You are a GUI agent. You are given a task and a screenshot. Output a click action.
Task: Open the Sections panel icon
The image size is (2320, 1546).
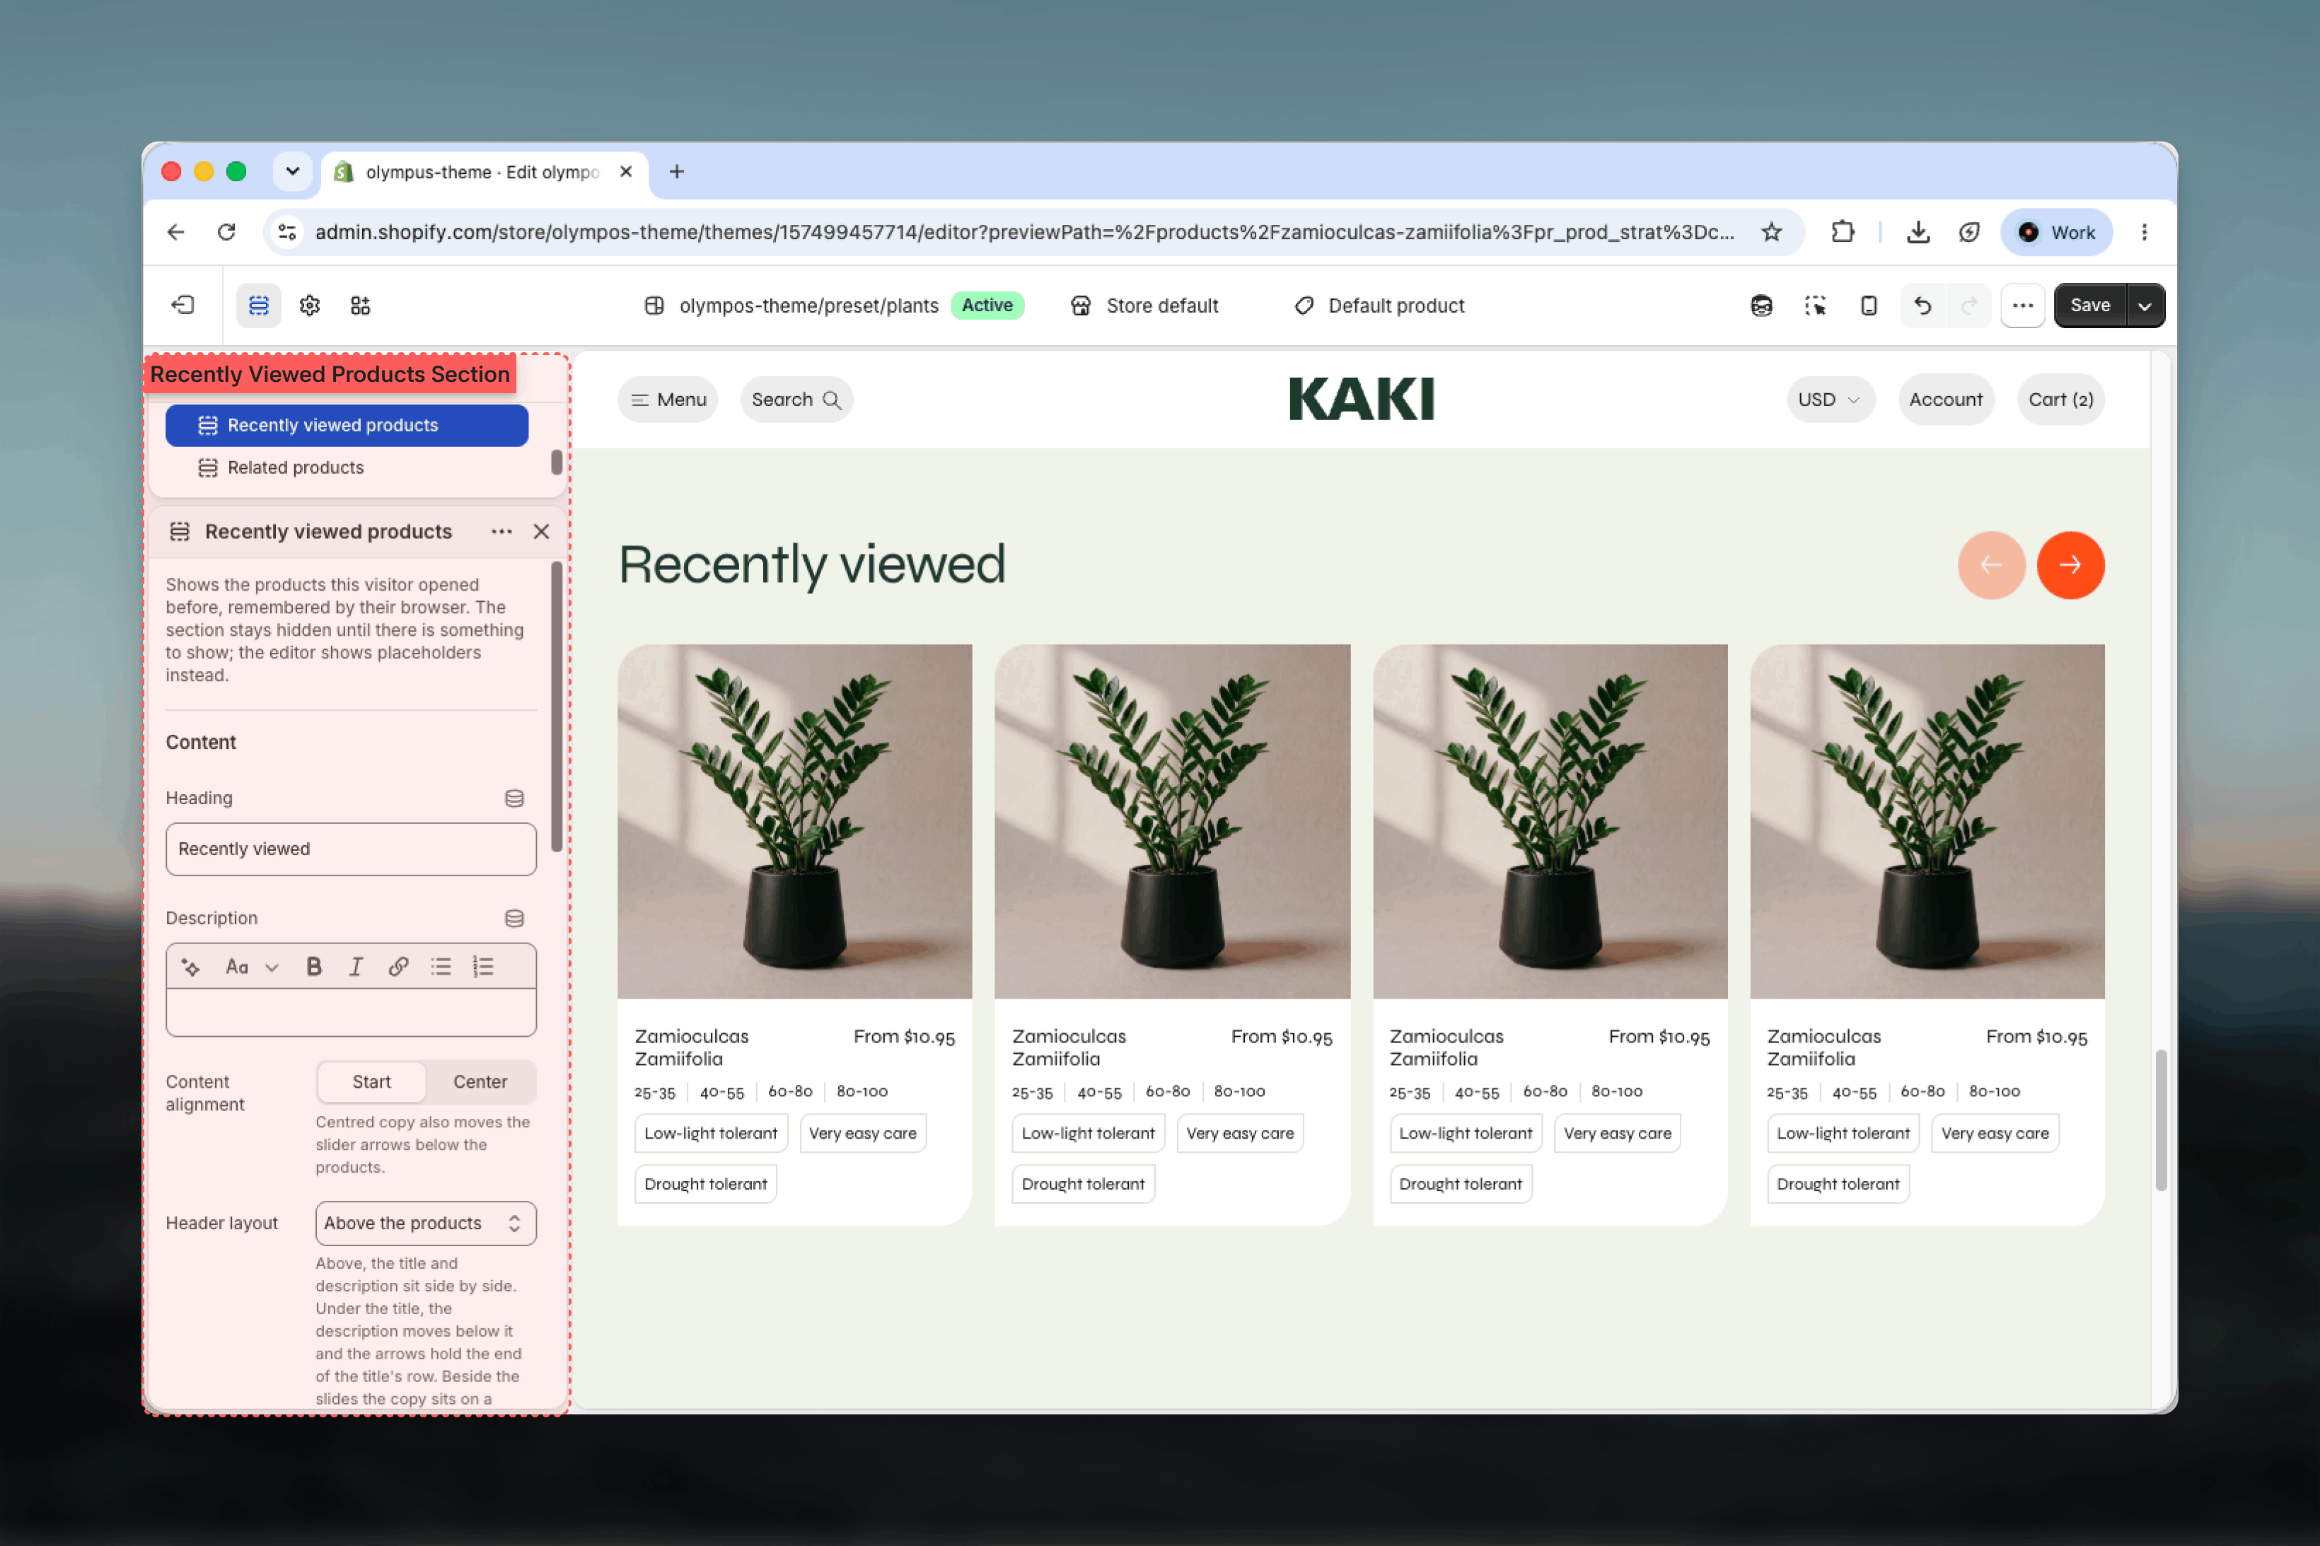258,306
